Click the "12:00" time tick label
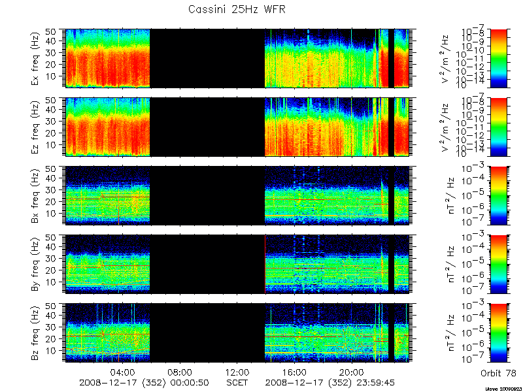523x392 pixels. (237, 372)
